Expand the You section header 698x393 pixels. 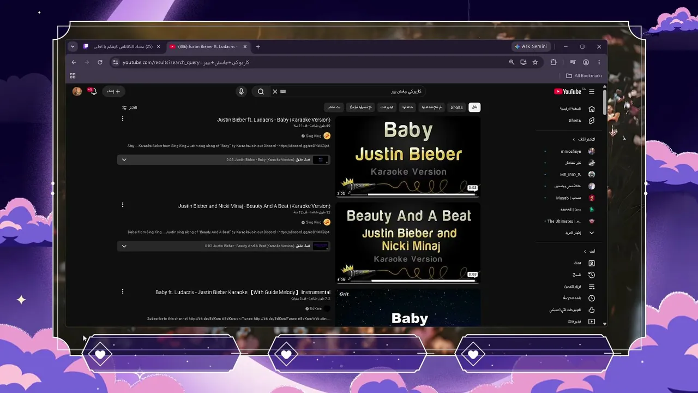(589, 251)
